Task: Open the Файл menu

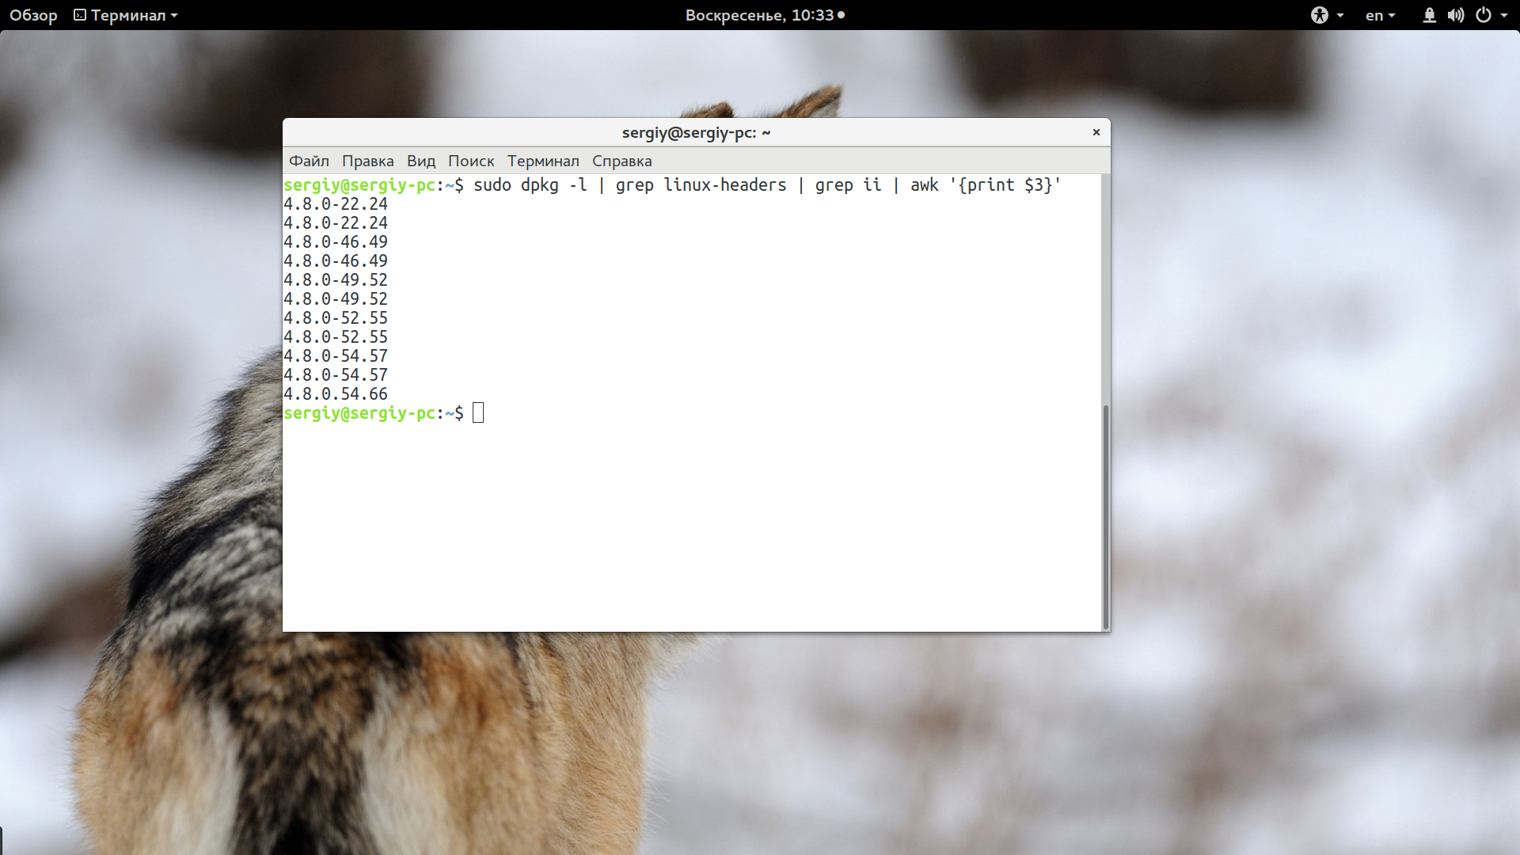Action: (x=309, y=161)
